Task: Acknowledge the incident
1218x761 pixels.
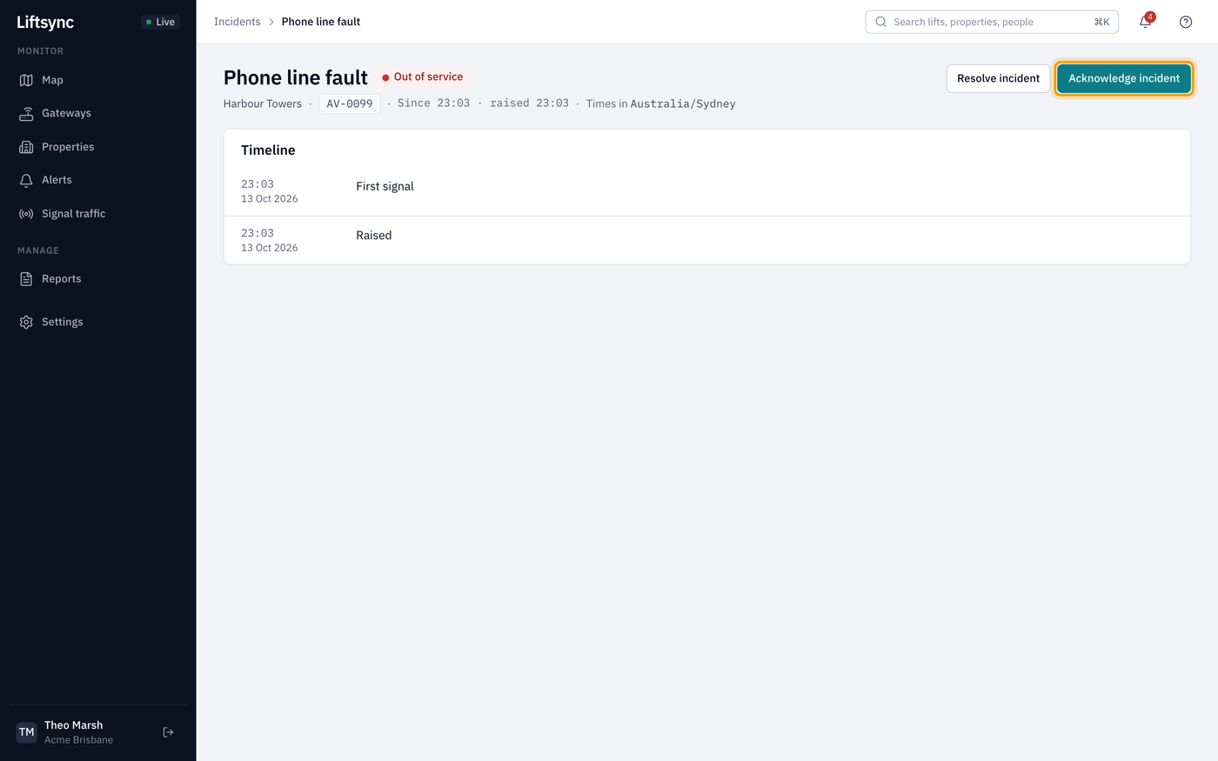Action: point(1124,78)
